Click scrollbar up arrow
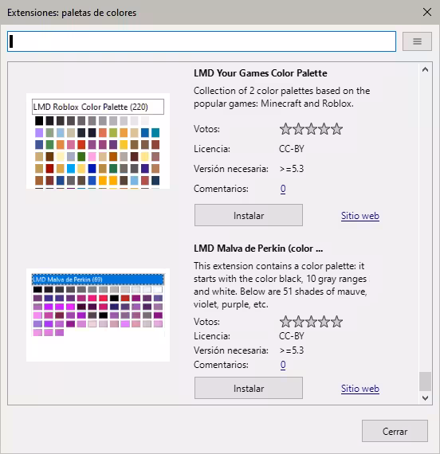Viewport: 440px width, 454px height. tap(425, 69)
